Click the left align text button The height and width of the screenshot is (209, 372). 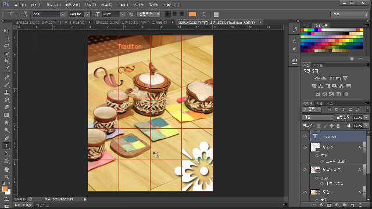167,14
